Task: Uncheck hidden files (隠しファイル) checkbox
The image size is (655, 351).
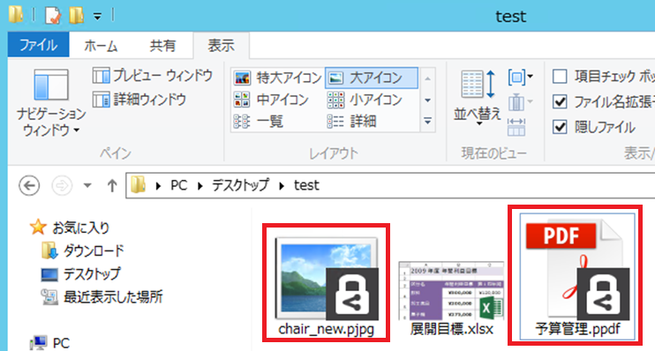Action: pos(560,126)
